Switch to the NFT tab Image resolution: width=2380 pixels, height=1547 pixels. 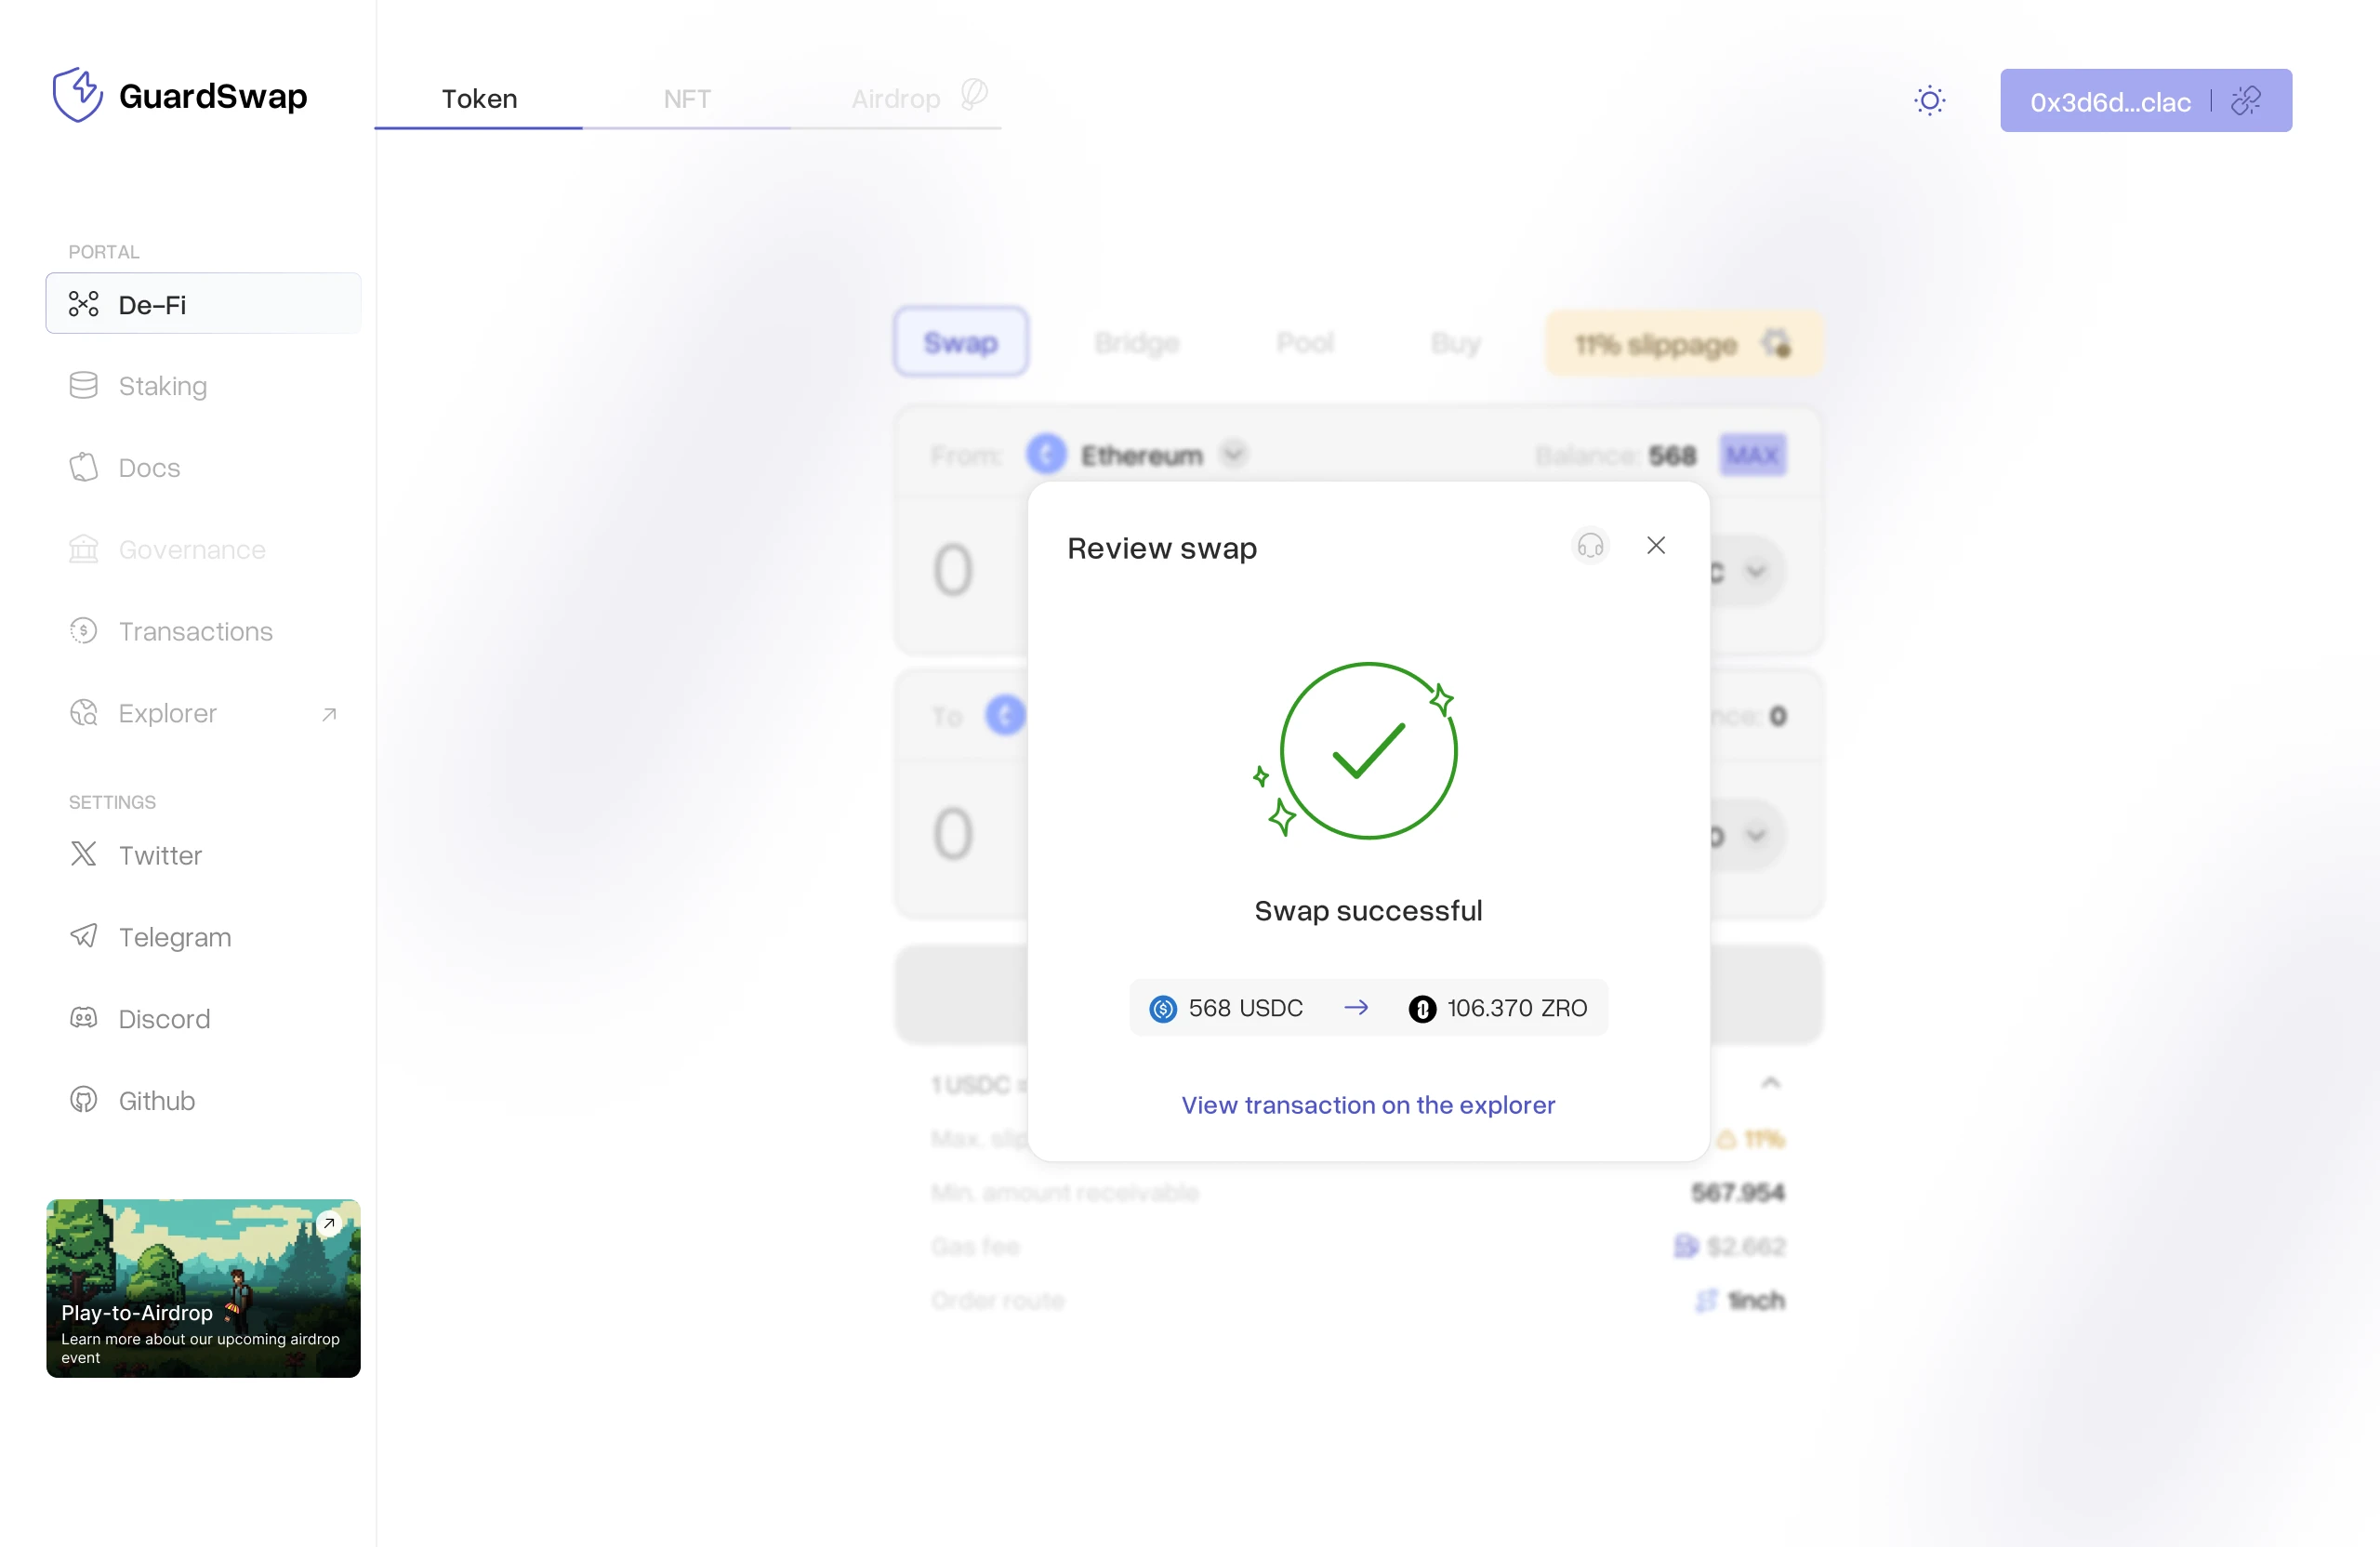click(687, 98)
